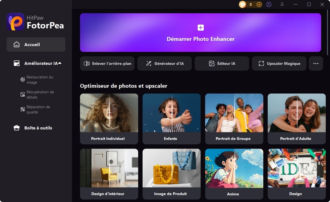This screenshot has height=202, width=330.
Task: Open Enlever l'arrière-plan tool
Action: 107,63
